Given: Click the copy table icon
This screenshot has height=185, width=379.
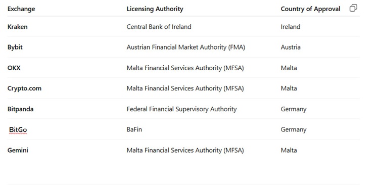Looking at the screenshot, I should click(353, 8).
